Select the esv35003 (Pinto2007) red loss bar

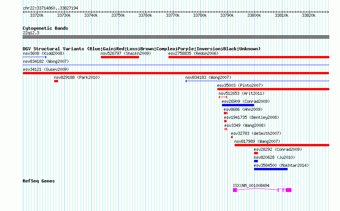pos(273,89)
